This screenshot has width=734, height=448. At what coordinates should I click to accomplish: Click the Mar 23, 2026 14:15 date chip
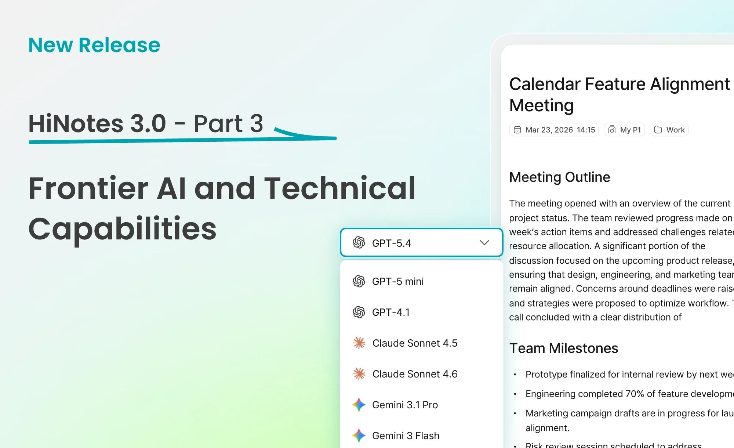click(x=554, y=130)
